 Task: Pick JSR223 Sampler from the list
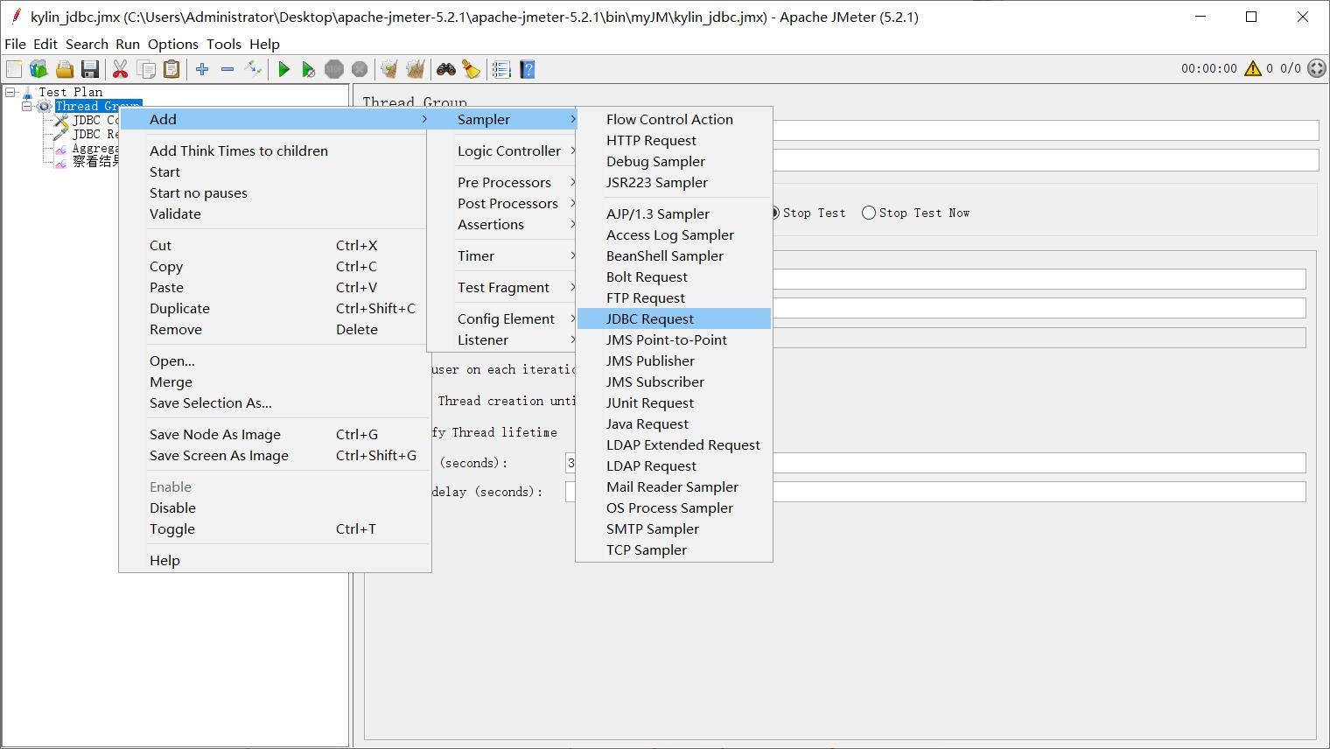674,182
